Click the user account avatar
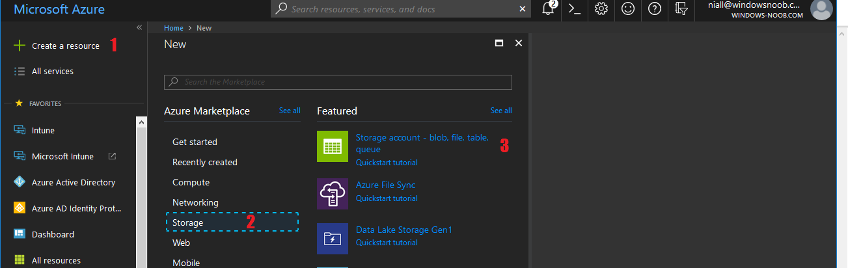The width and height of the screenshot is (848, 268). (821, 9)
